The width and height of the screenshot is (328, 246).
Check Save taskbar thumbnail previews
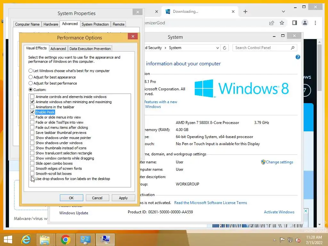point(32,133)
